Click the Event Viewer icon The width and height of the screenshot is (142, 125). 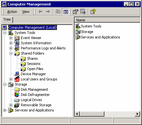17,38
